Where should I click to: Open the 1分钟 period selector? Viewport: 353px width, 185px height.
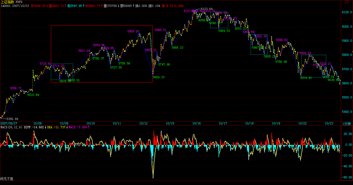click(346, 123)
